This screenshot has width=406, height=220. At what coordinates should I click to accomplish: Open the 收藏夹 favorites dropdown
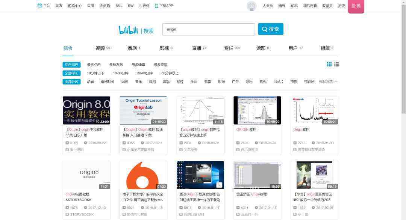(327, 6)
